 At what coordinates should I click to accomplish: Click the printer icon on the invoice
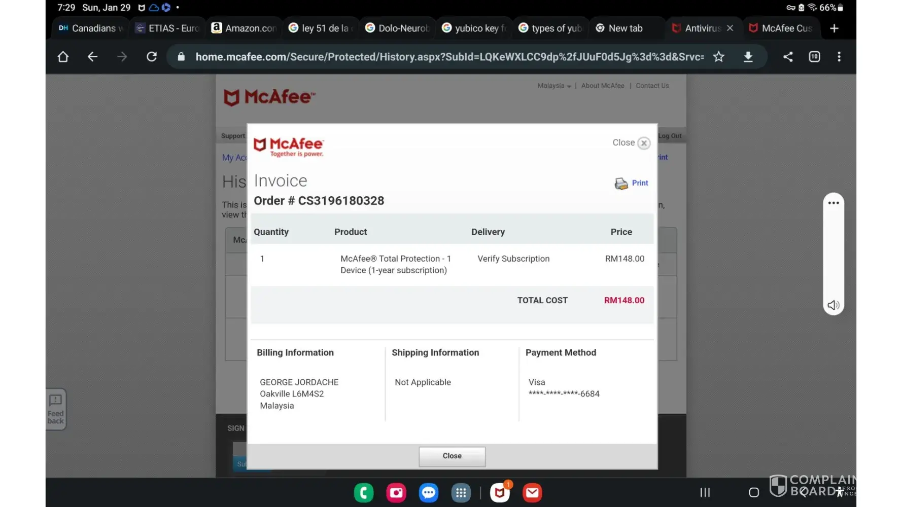point(621,184)
